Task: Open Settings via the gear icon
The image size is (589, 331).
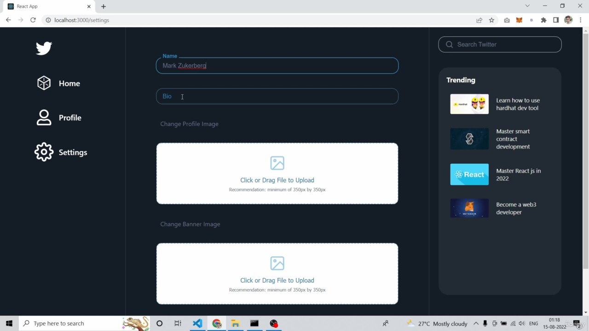Action: pos(44,152)
